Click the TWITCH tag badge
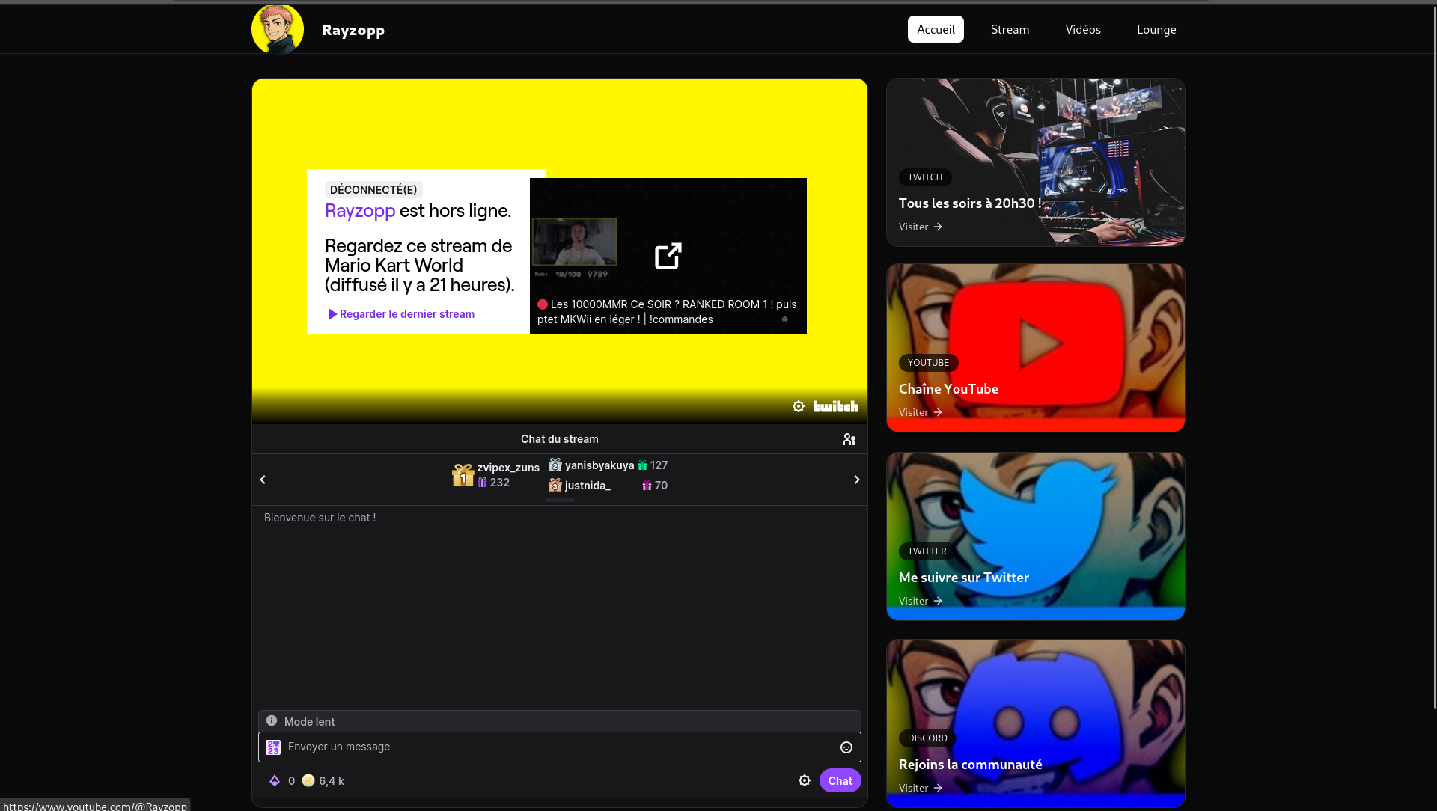The width and height of the screenshot is (1437, 811). click(925, 177)
